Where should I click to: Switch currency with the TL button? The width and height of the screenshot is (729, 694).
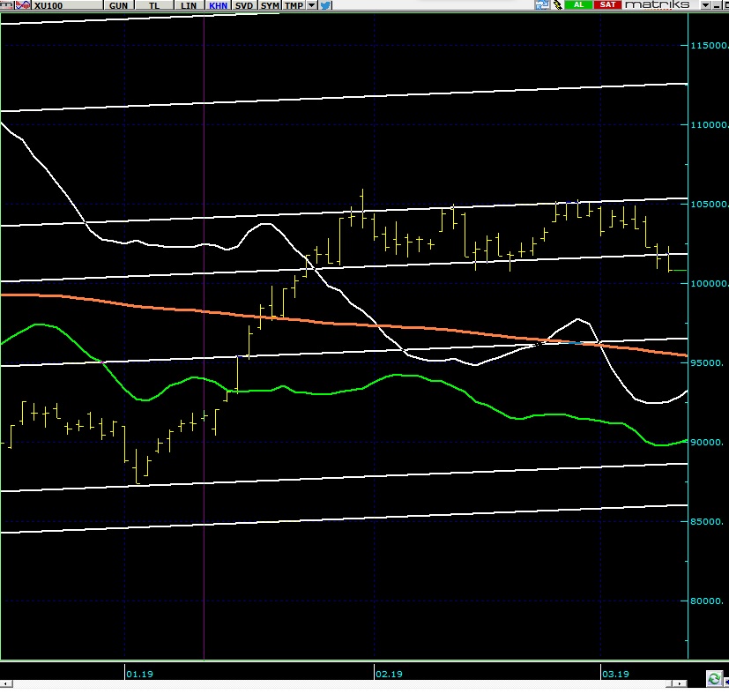pyautogui.click(x=154, y=5)
